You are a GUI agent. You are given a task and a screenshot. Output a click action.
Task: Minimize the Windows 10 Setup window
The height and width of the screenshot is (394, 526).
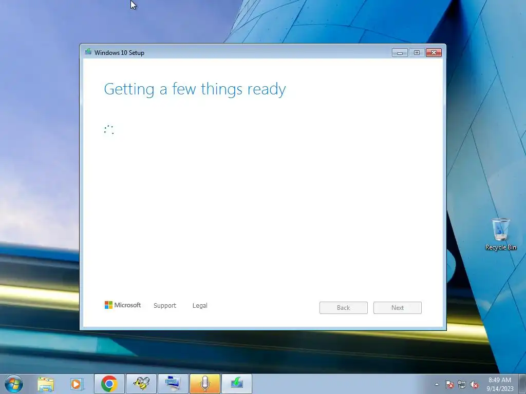[x=400, y=53]
